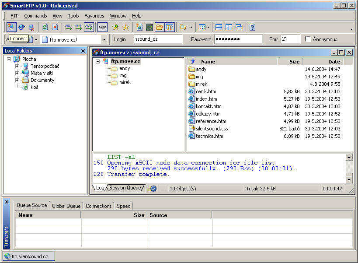Image resolution: width=358 pixels, height=263 pixels.
Task: Toggle the Transfers pane toolbar button
Action: (170, 27)
